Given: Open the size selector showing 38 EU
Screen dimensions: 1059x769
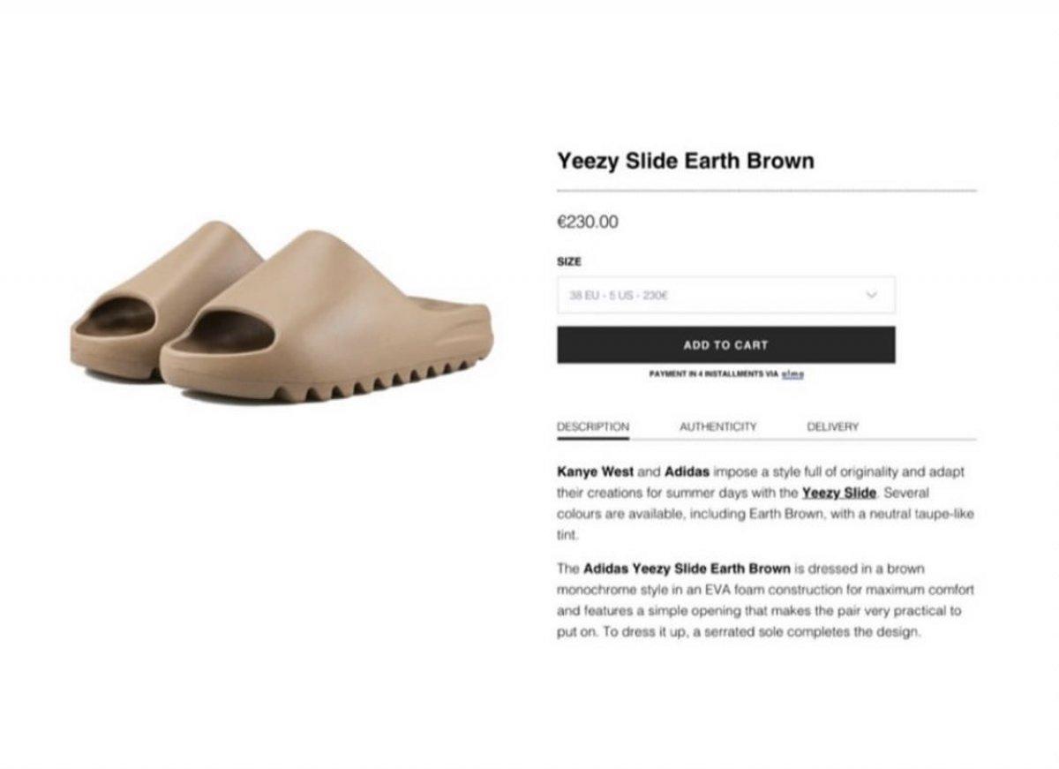Looking at the screenshot, I should (706, 295).
